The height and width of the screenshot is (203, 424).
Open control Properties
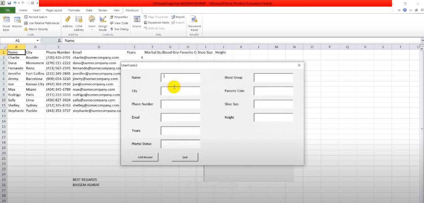(x=119, y=17)
